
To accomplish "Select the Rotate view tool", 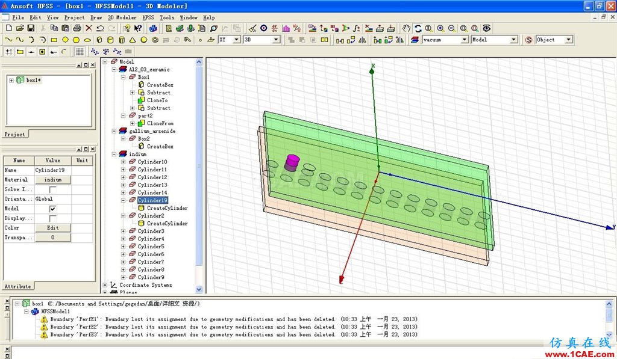I will coord(418,28).
